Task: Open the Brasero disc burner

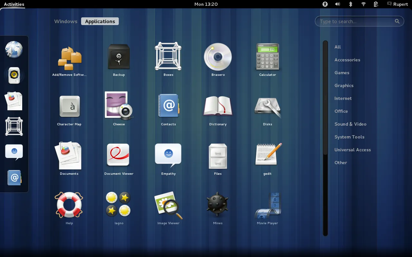Action: point(218,57)
